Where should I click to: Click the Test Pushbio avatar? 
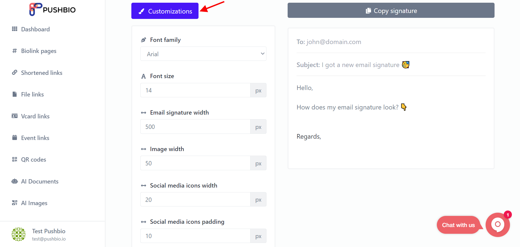click(19, 234)
